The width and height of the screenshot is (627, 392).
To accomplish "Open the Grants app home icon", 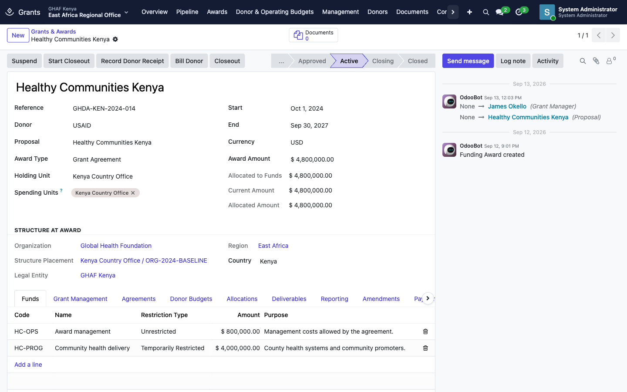I will 10,12.
